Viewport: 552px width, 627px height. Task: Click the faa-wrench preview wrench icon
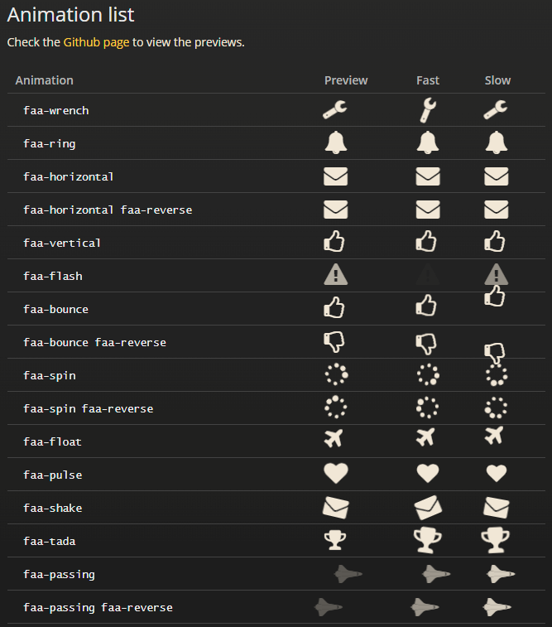coord(334,109)
